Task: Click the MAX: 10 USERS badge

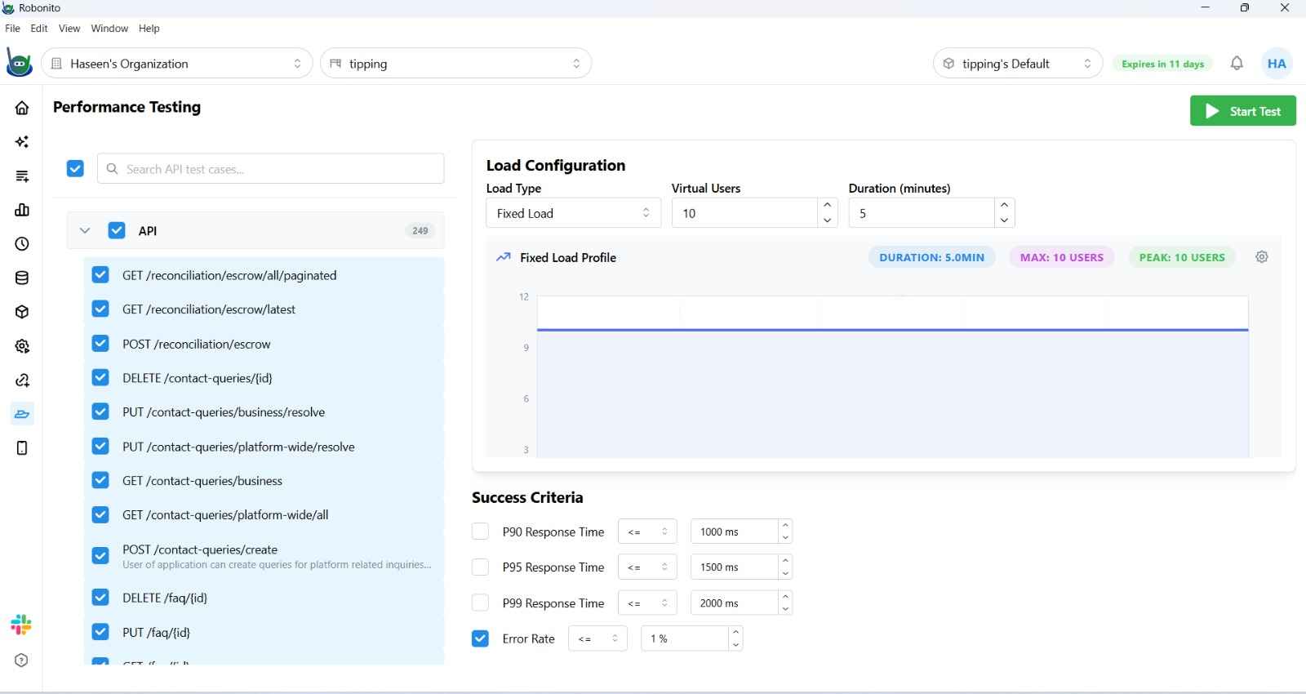Action: click(1061, 257)
